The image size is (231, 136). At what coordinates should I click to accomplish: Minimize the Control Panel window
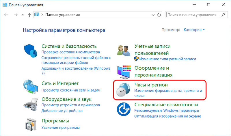(x=194, y=5)
